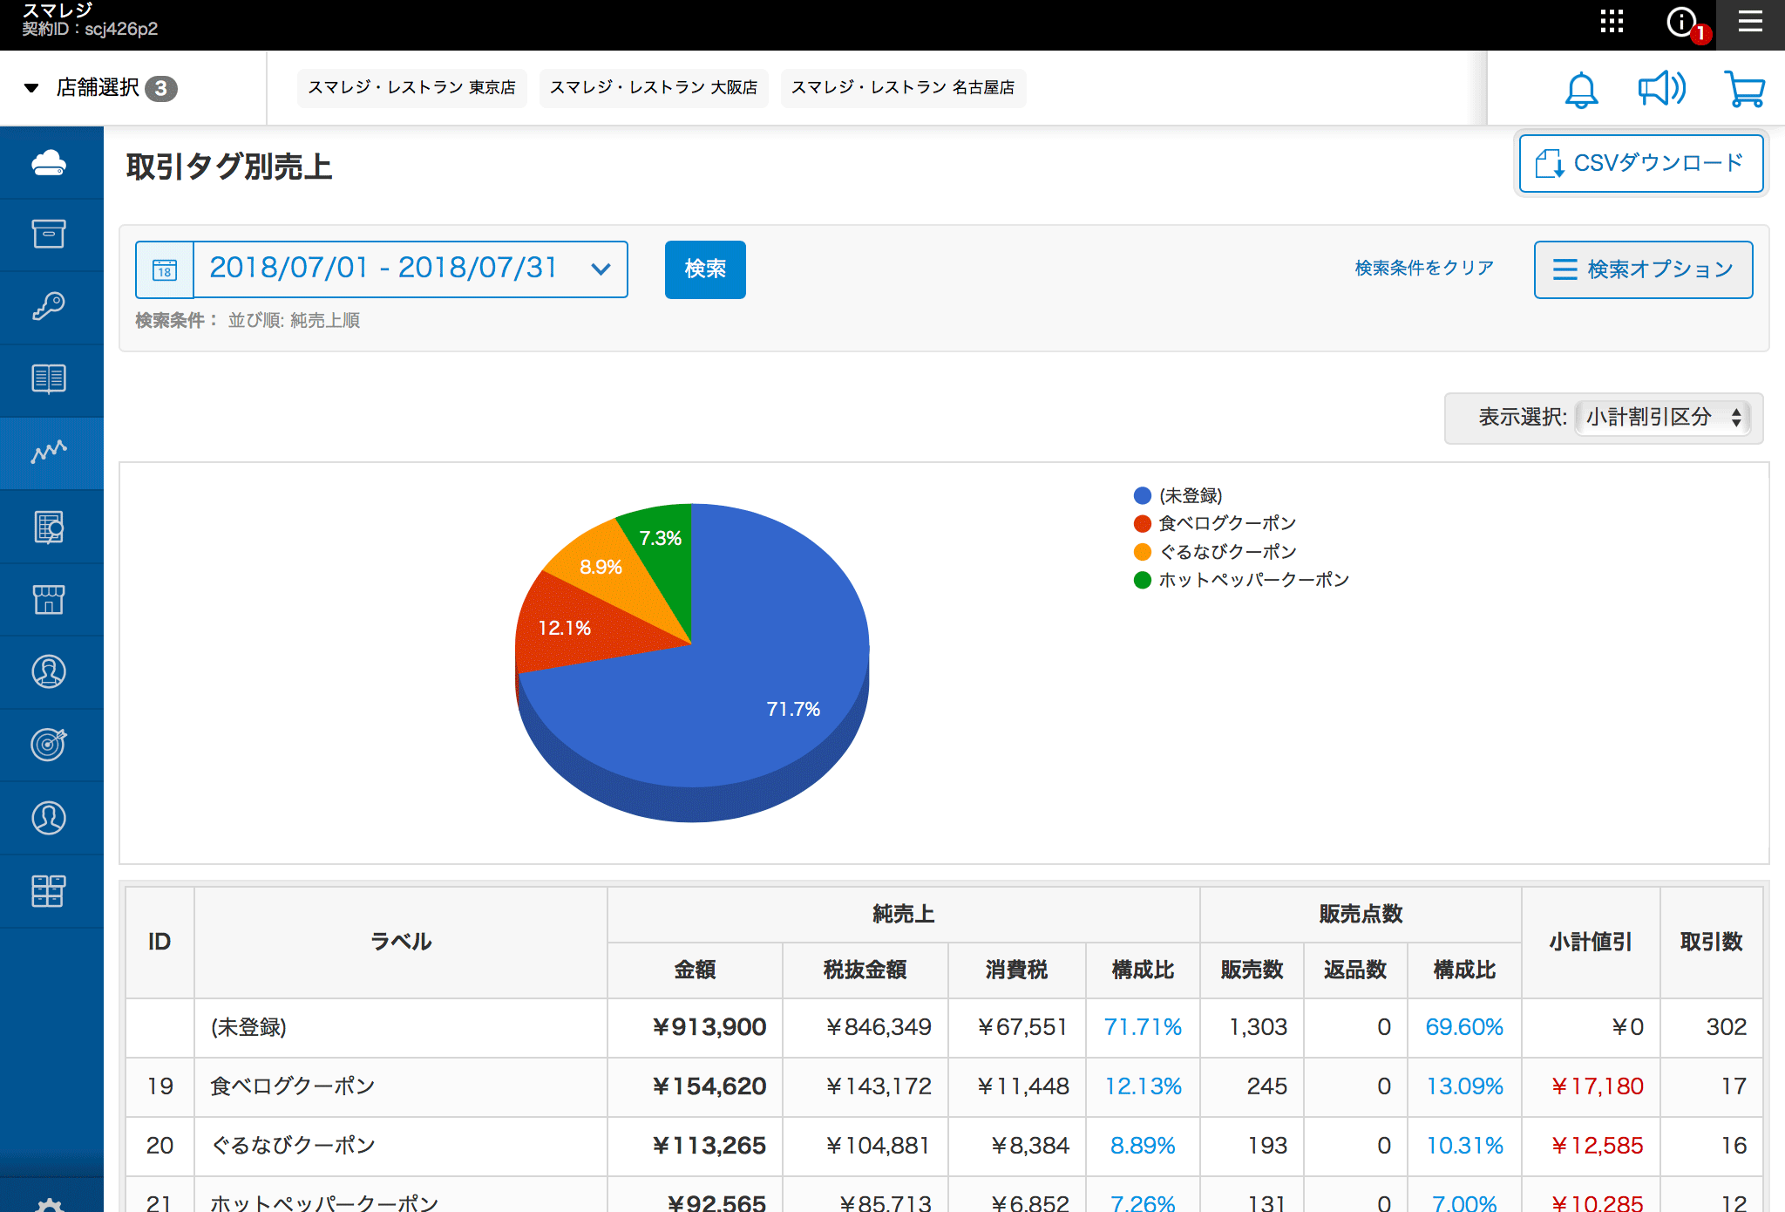Click the 販売数 column header
Screen dimensions: 1785x1212
1252,970
